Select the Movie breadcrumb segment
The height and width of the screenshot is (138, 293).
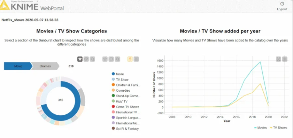point(18,66)
